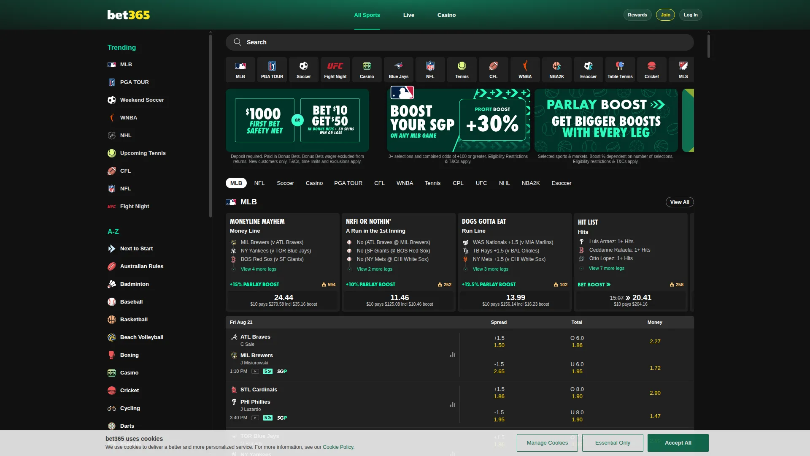Switch to All Sports top tab
Screen dimensions: 810x456
pos(367,15)
